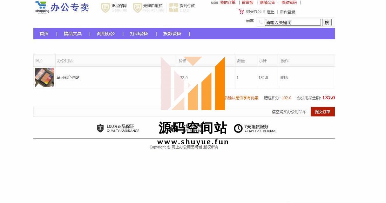Open the 首页 navigation tab

(44, 34)
